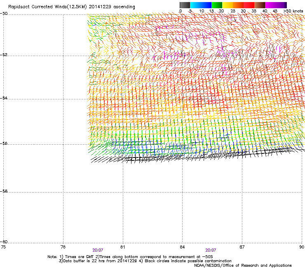Click the gray 0-5 knots legend segment
The height and width of the screenshot is (268, 305).
[x=185, y=5]
